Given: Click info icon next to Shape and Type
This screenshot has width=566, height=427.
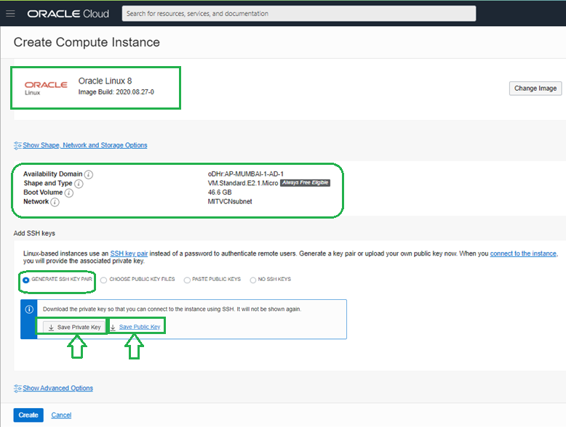Looking at the screenshot, I should click(79, 184).
